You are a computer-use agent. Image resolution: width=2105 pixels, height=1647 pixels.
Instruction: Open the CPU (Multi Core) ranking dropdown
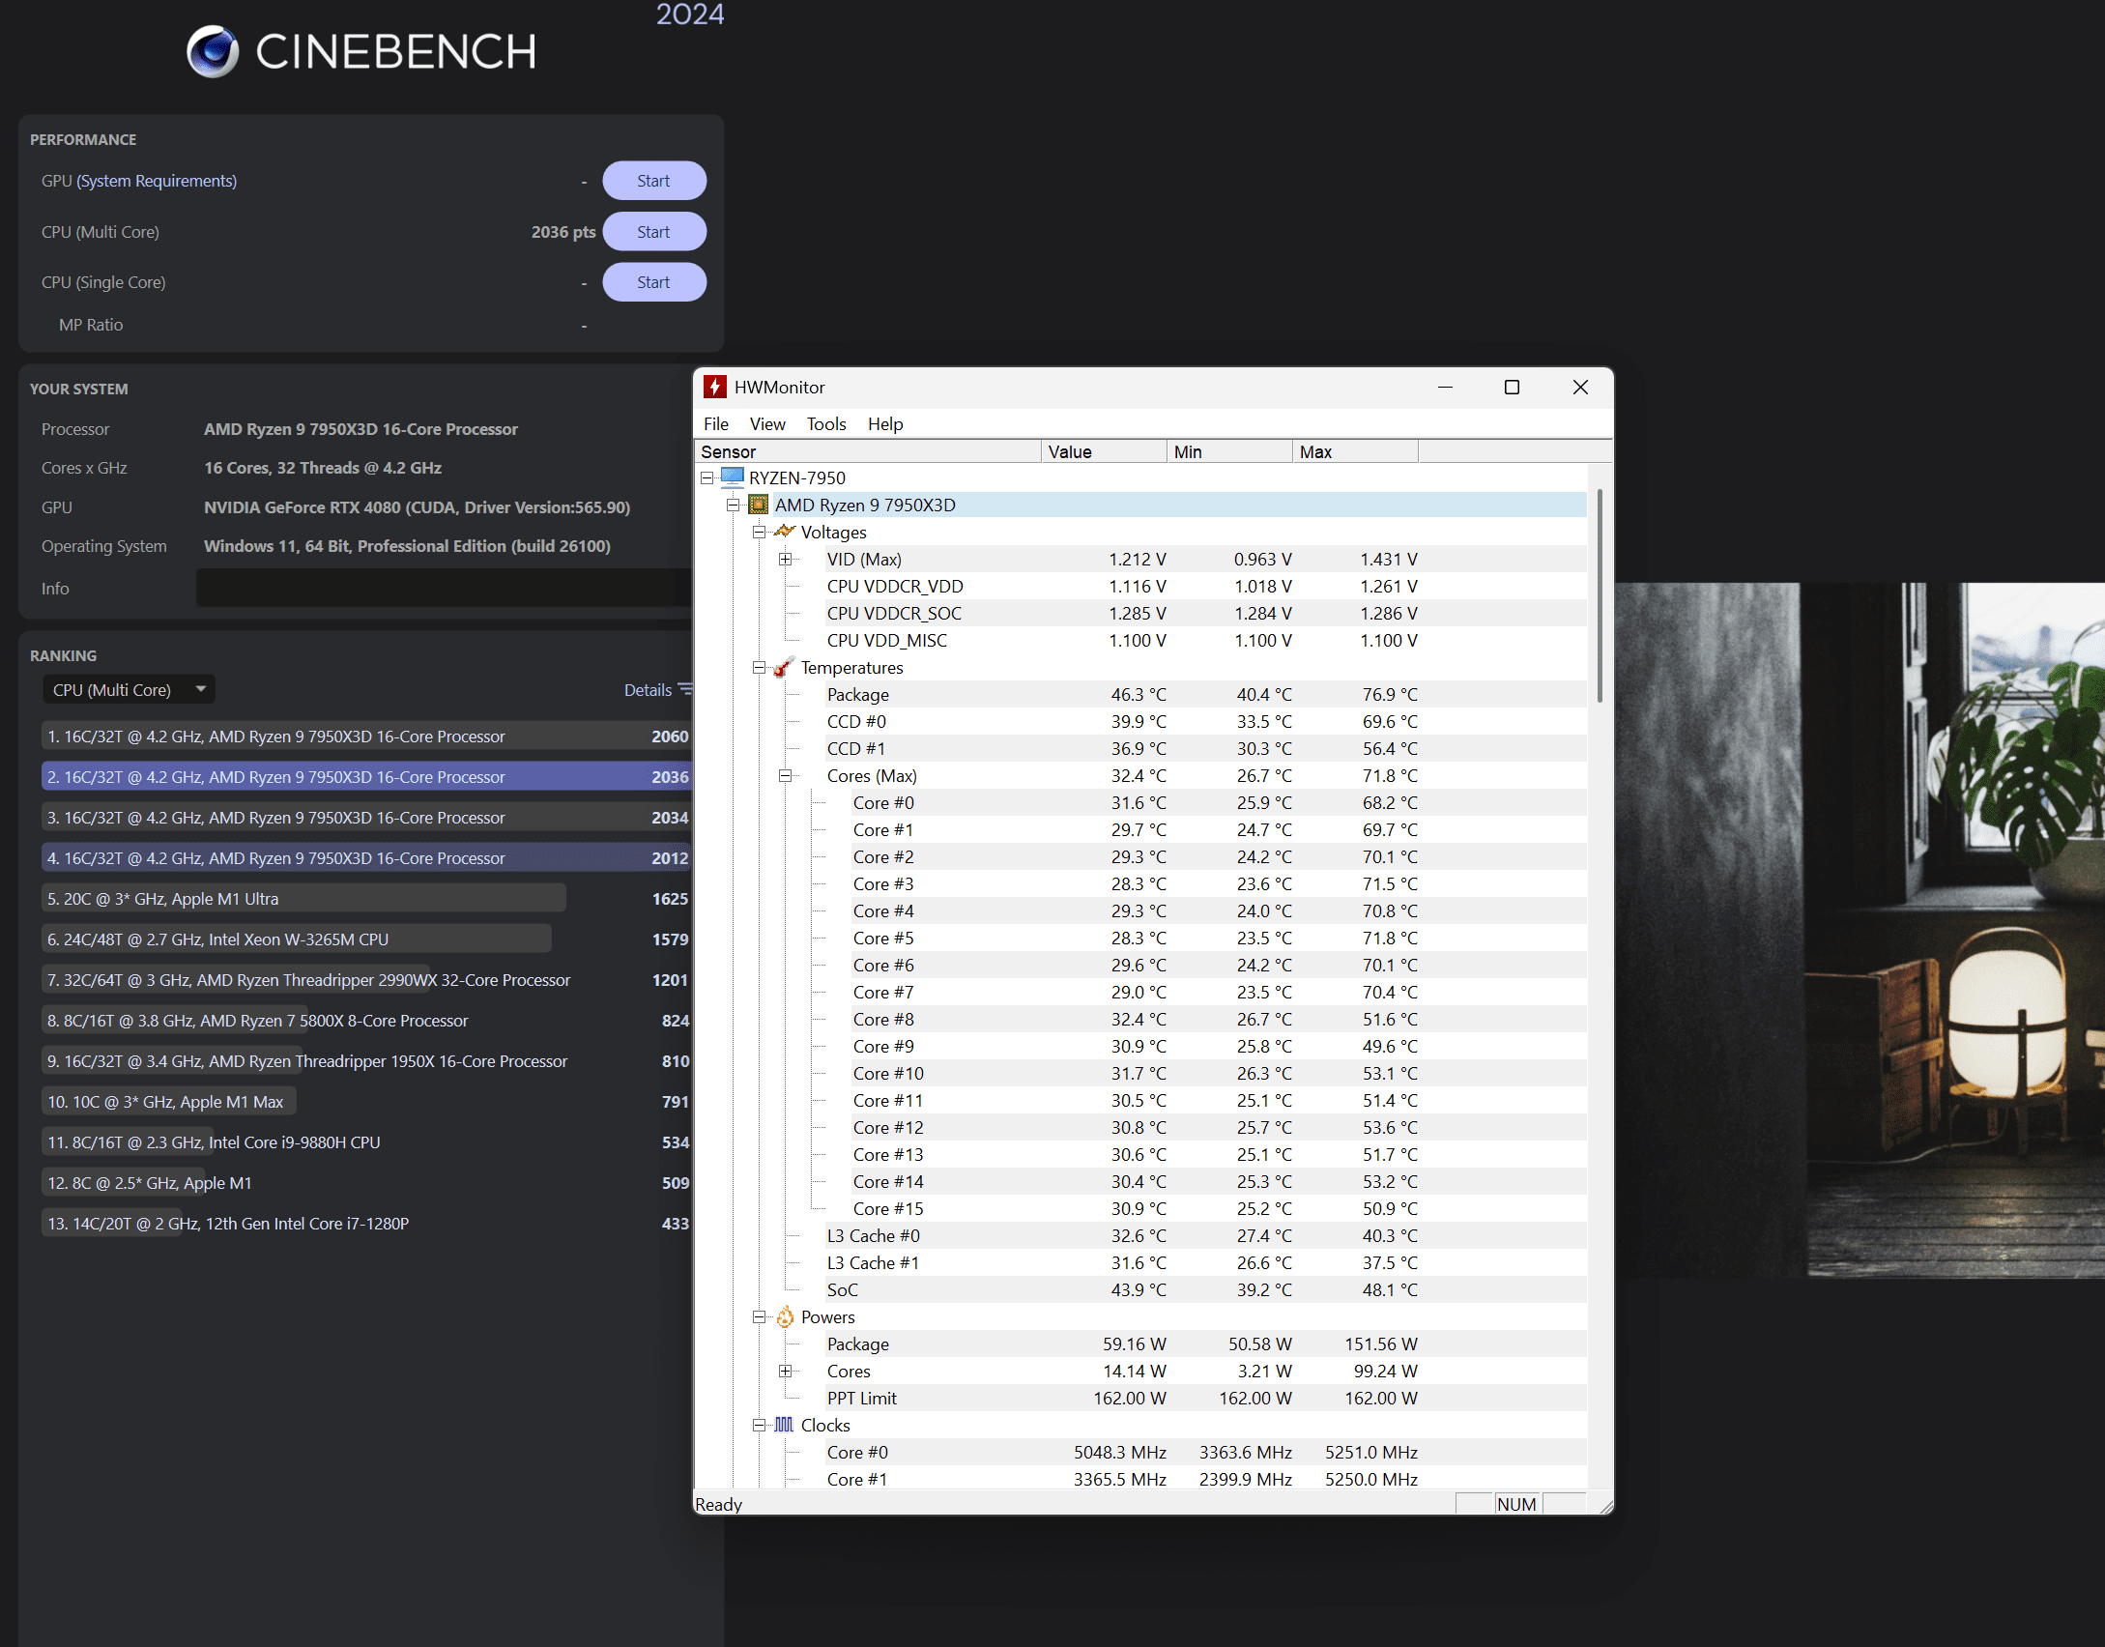129,690
